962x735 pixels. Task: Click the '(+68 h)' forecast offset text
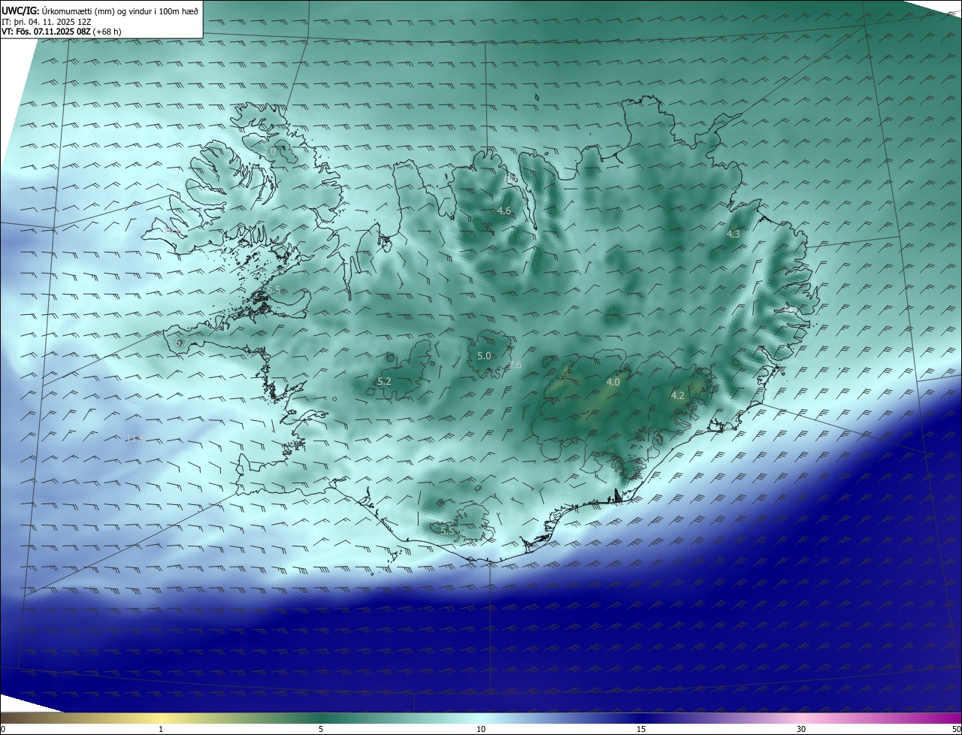coord(107,32)
